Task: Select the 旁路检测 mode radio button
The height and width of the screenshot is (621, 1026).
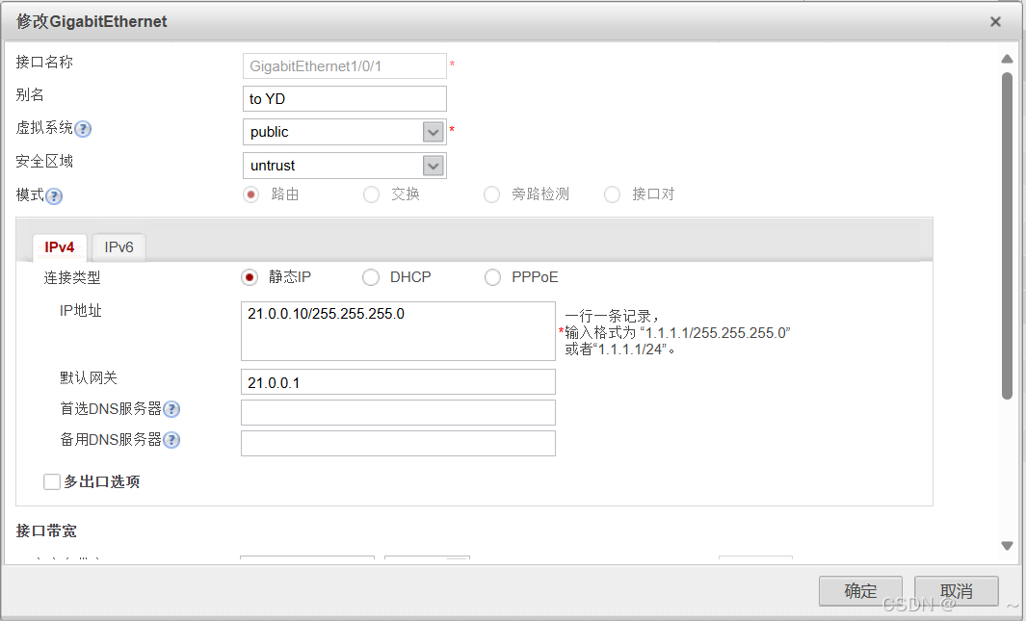Action: (x=491, y=194)
